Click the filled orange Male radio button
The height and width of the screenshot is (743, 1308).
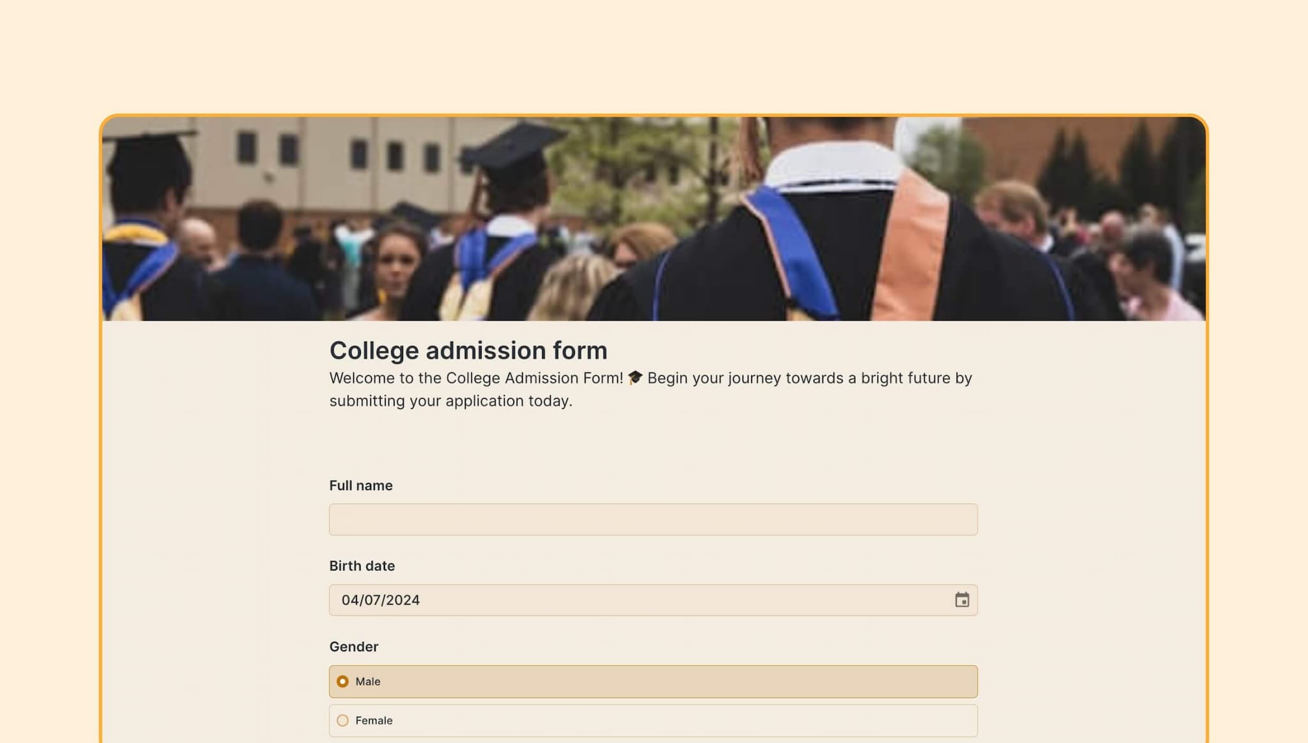pos(342,681)
